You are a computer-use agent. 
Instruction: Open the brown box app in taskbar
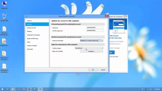(35, 89)
